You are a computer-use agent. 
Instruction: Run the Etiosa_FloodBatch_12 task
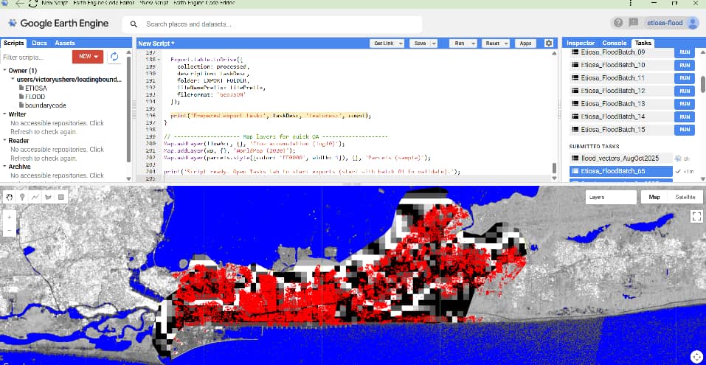[x=684, y=91]
